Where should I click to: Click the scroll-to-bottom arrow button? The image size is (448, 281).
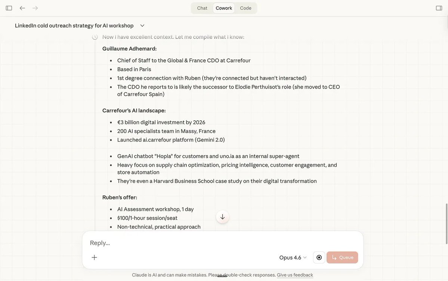[x=222, y=216]
